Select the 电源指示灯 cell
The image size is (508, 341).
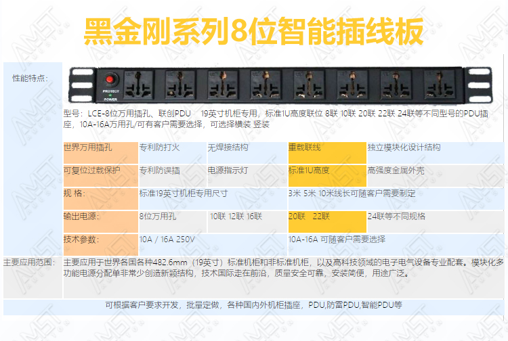tap(247, 176)
